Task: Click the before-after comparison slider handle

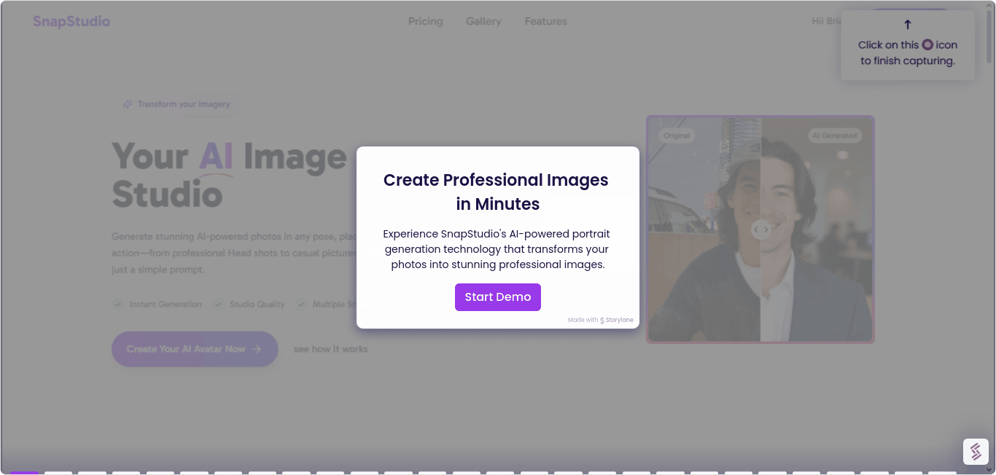Action: tap(760, 229)
